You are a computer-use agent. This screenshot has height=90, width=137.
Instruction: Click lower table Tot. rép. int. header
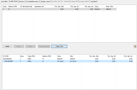(128, 56)
